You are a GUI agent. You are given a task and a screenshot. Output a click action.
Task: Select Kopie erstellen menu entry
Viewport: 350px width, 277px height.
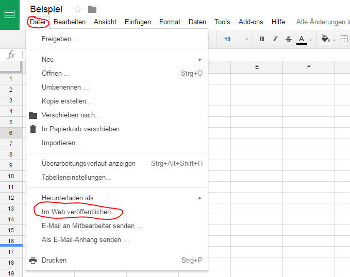(66, 101)
